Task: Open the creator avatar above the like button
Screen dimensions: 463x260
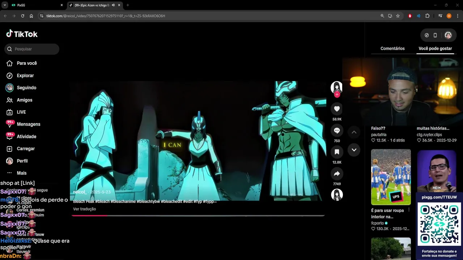Action: (x=337, y=87)
